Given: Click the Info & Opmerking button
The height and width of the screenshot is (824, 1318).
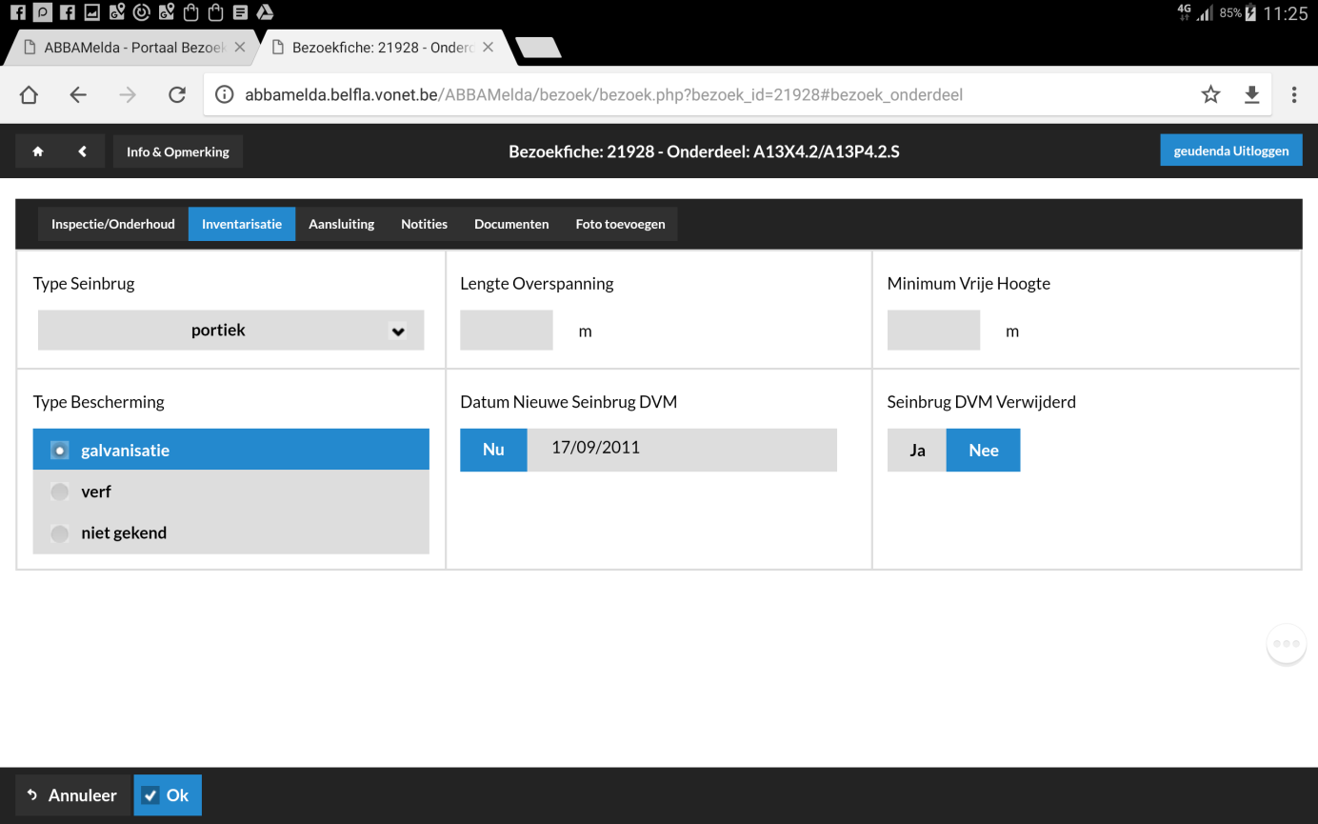Looking at the screenshot, I should 178,151.
